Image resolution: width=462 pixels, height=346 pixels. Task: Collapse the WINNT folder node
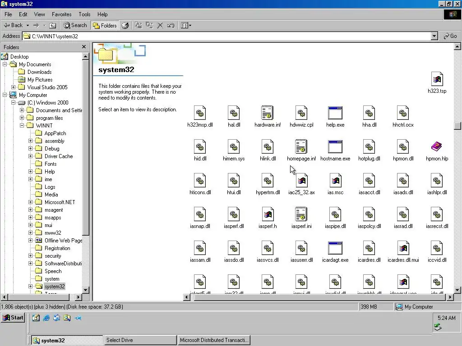point(22,125)
